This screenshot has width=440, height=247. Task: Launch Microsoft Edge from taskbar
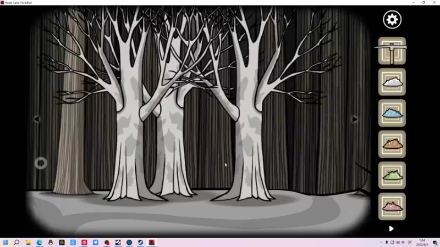(39, 242)
